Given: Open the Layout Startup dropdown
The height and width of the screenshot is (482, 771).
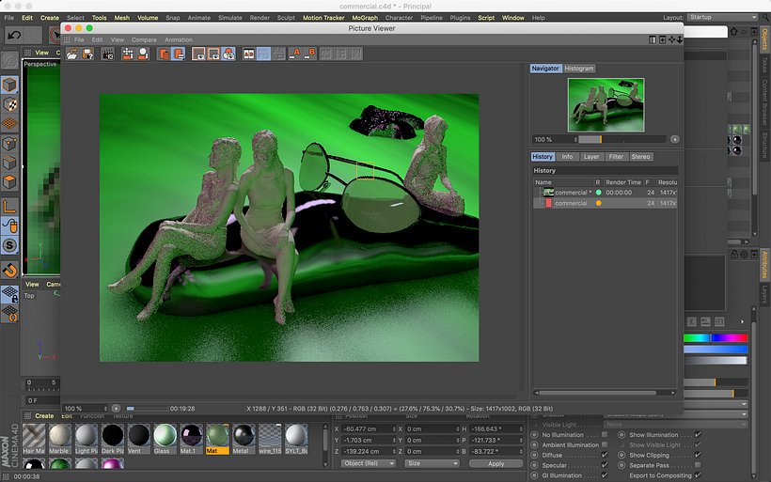Looking at the screenshot, I should tap(722, 17).
